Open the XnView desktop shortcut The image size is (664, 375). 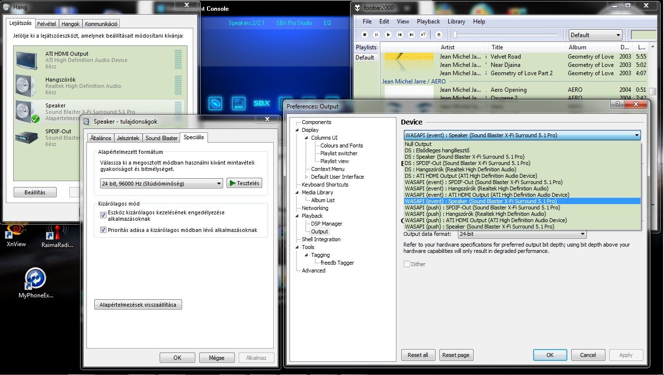click(x=16, y=236)
